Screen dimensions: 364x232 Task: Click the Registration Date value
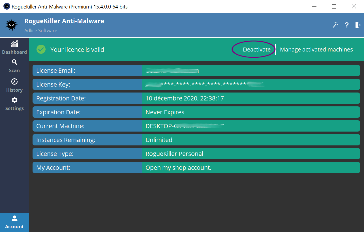pos(185,98)
